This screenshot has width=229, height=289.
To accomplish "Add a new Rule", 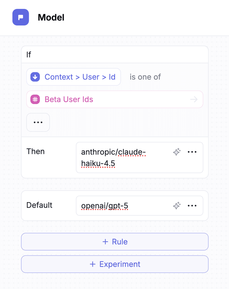I will [115, 242].
